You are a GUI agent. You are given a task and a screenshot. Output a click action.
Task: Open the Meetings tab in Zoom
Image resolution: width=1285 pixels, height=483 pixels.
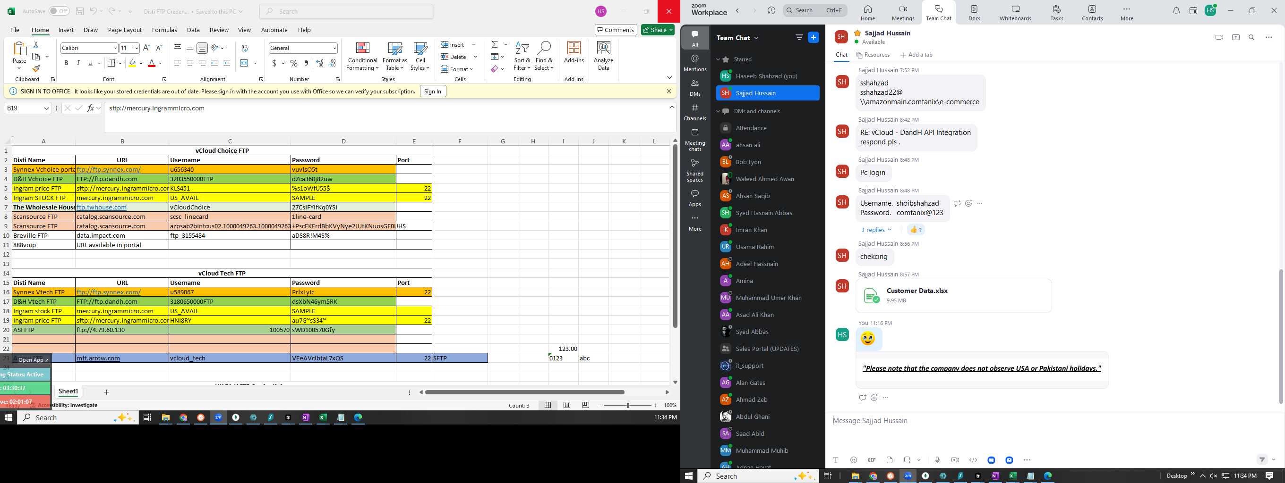(903, 13)
